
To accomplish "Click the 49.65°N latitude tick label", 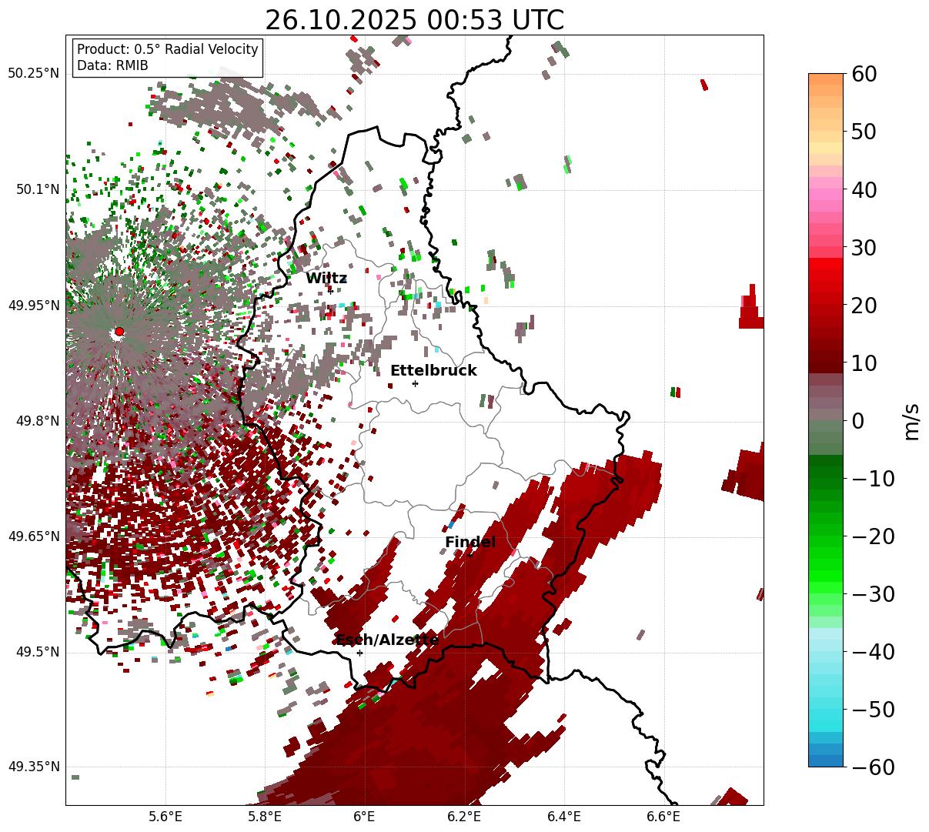I will (x=33, y=536).
